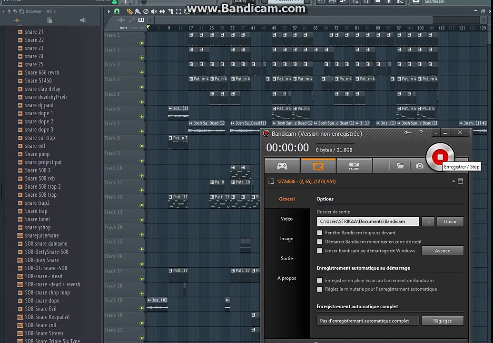Click the Réglages button
This screenshot has width=493, height=343.
443,321
